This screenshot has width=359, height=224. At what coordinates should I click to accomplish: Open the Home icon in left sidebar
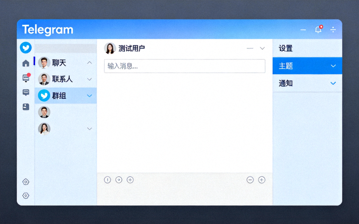point(26,63)
